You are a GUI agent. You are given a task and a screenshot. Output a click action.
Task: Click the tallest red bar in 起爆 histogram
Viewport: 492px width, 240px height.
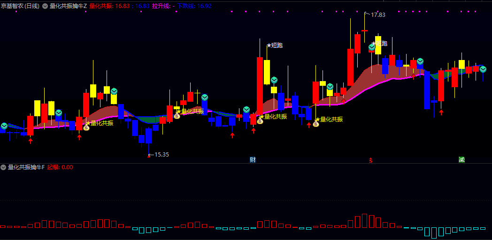coord(364,221)
